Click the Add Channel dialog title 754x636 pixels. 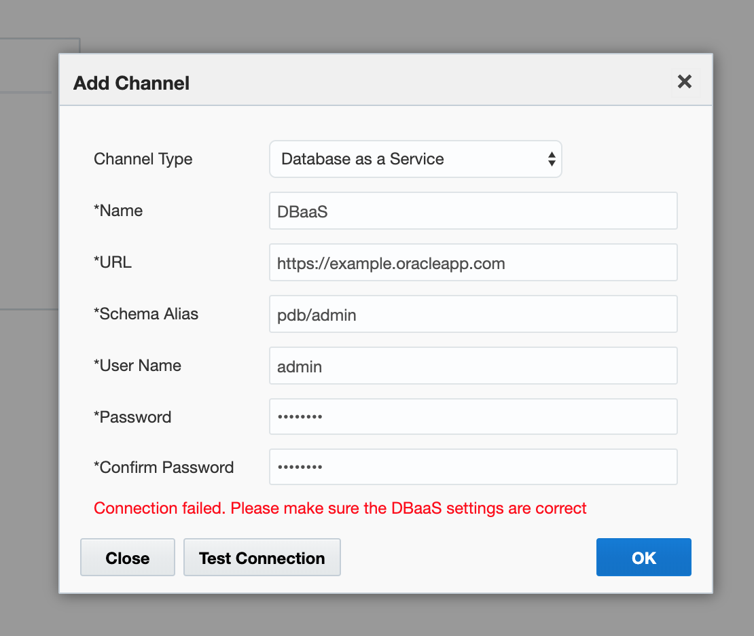(x=131, y=84)
